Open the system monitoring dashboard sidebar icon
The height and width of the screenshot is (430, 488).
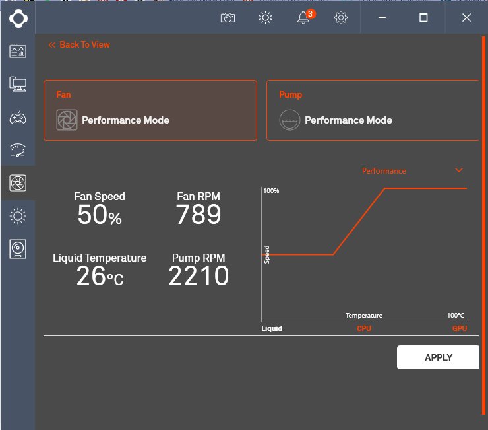pos(17,52)
